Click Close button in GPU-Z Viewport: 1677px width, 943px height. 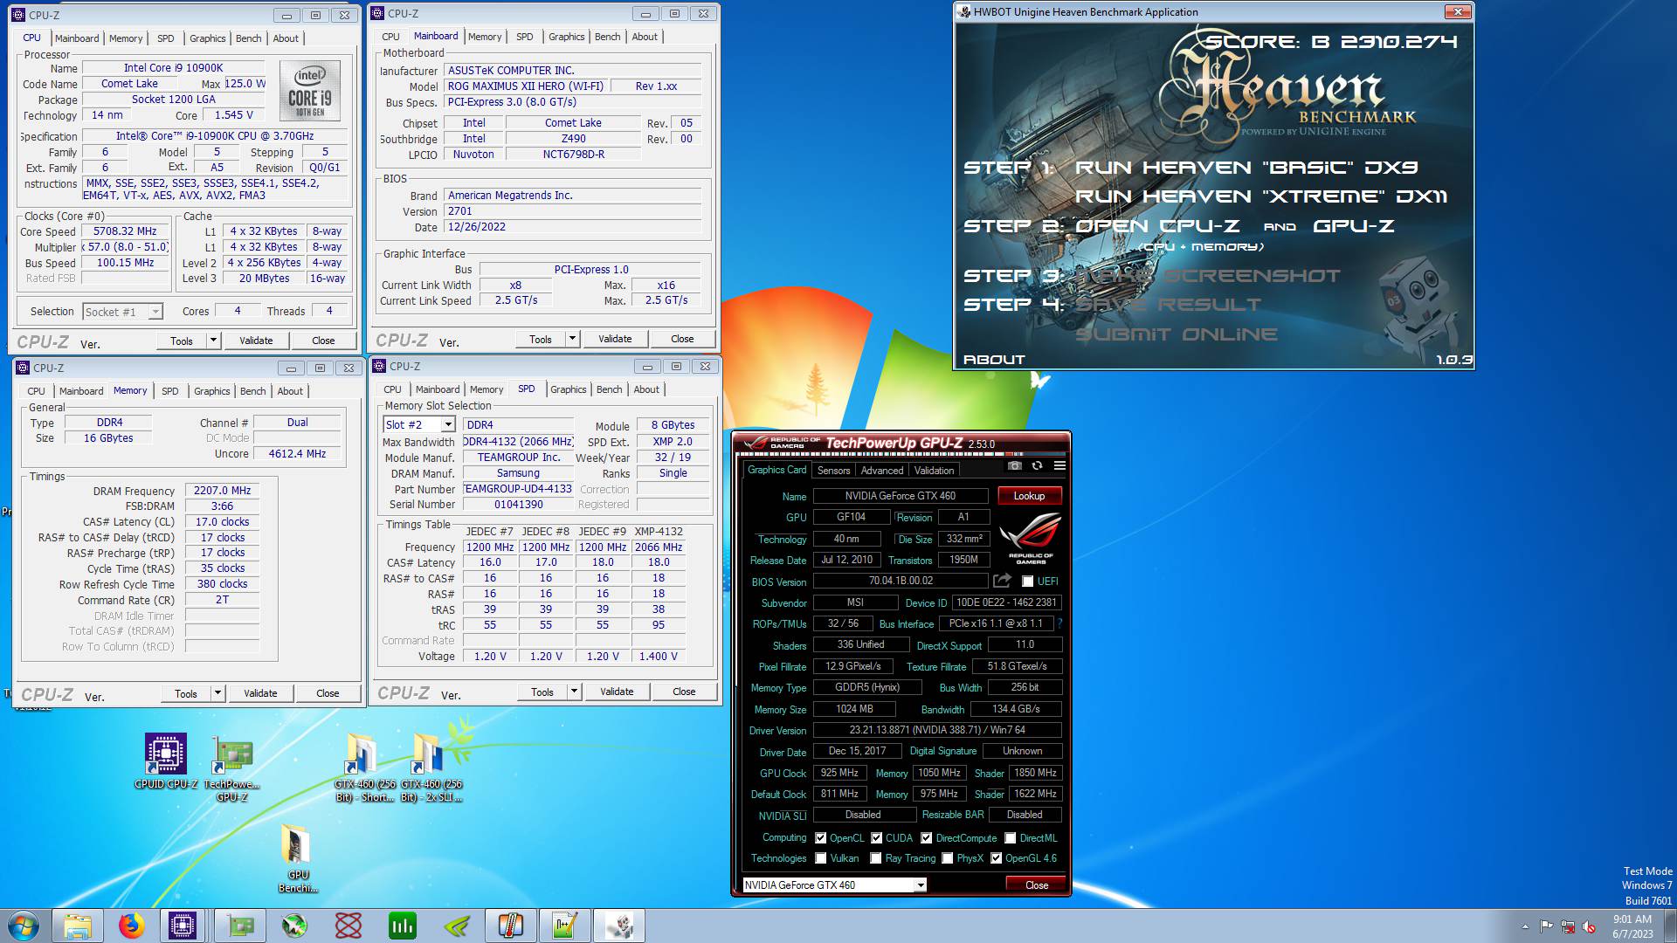pos(1037,885)
